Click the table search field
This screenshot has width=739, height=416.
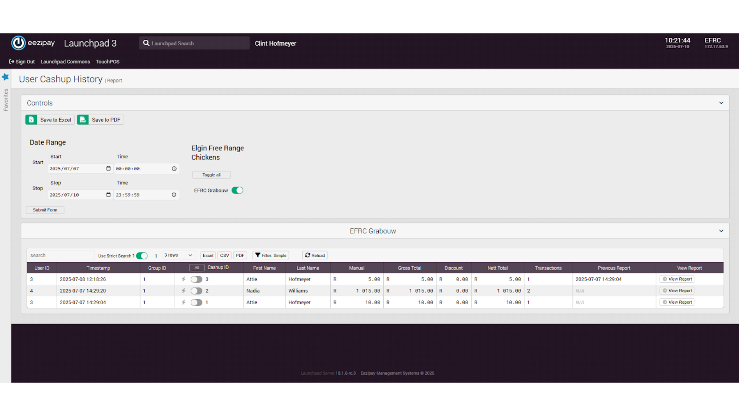(61, 255)
